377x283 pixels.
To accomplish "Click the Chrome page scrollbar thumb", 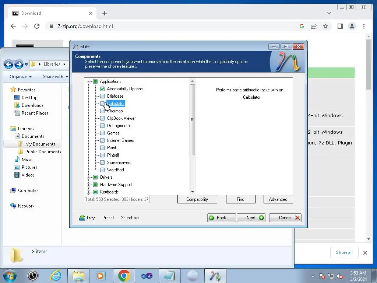I will click(369, 64).
